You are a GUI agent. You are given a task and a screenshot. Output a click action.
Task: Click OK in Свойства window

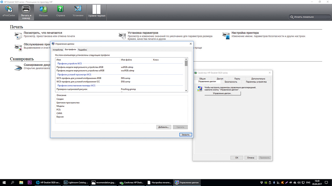coord(237,158)
